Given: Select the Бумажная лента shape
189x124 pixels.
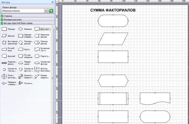Looking at the screenshot, I should click(x=42, y=49).
